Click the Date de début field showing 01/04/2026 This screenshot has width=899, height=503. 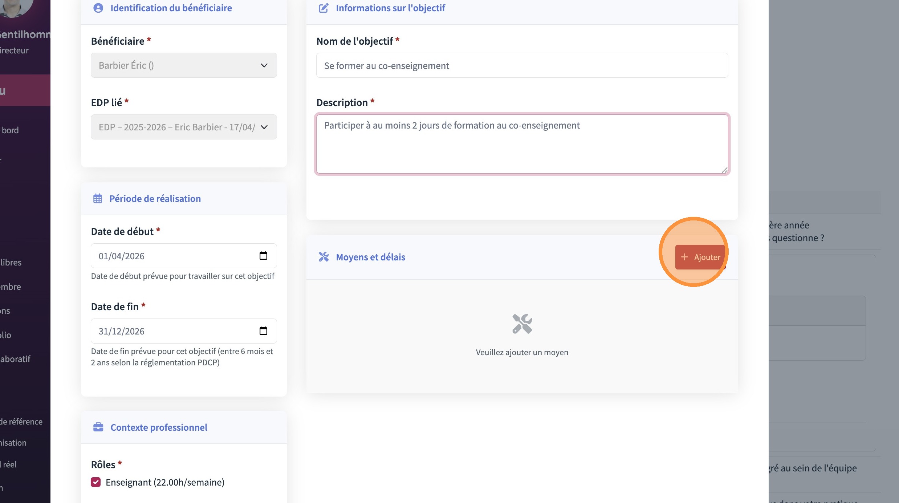pyautogui.click(x=174, y=256)
